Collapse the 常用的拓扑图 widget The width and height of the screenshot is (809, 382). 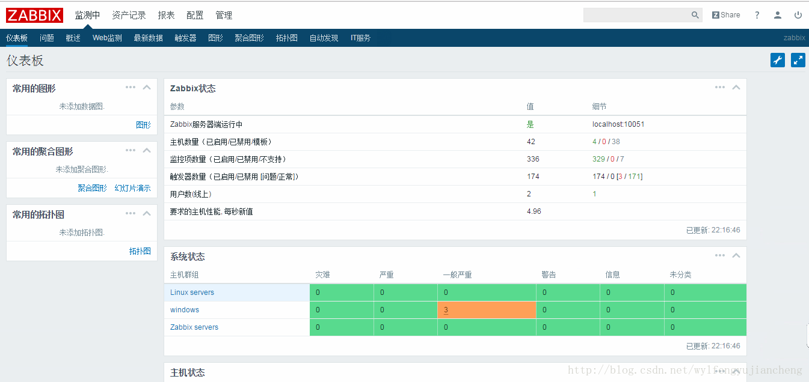point(146,213)
